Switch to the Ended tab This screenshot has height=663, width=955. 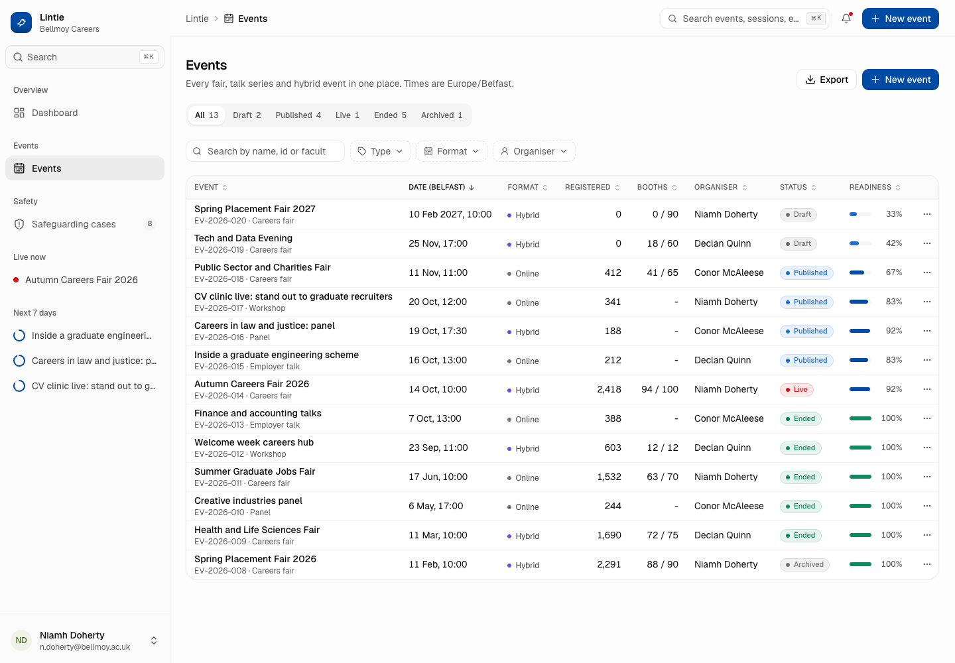tap(390, 115)
